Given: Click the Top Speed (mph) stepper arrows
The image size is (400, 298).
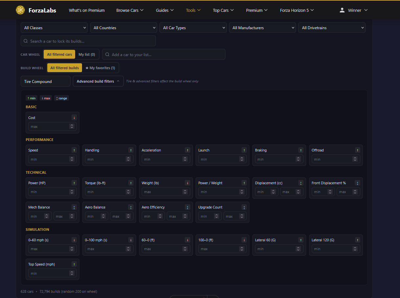Looking at the screenshot, I should tap(72, 273).
